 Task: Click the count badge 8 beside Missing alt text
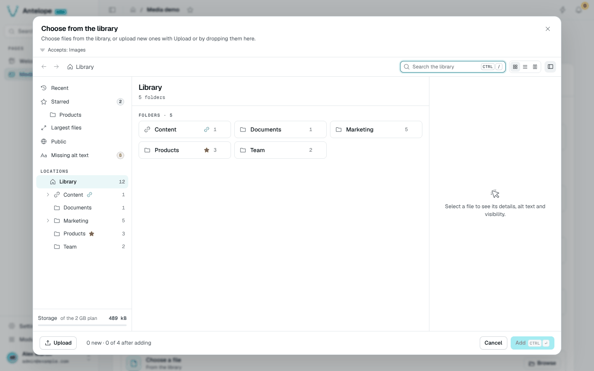[x=120, y=155]
